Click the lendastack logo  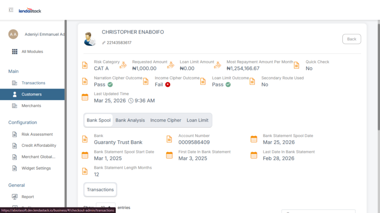point(30,10)
